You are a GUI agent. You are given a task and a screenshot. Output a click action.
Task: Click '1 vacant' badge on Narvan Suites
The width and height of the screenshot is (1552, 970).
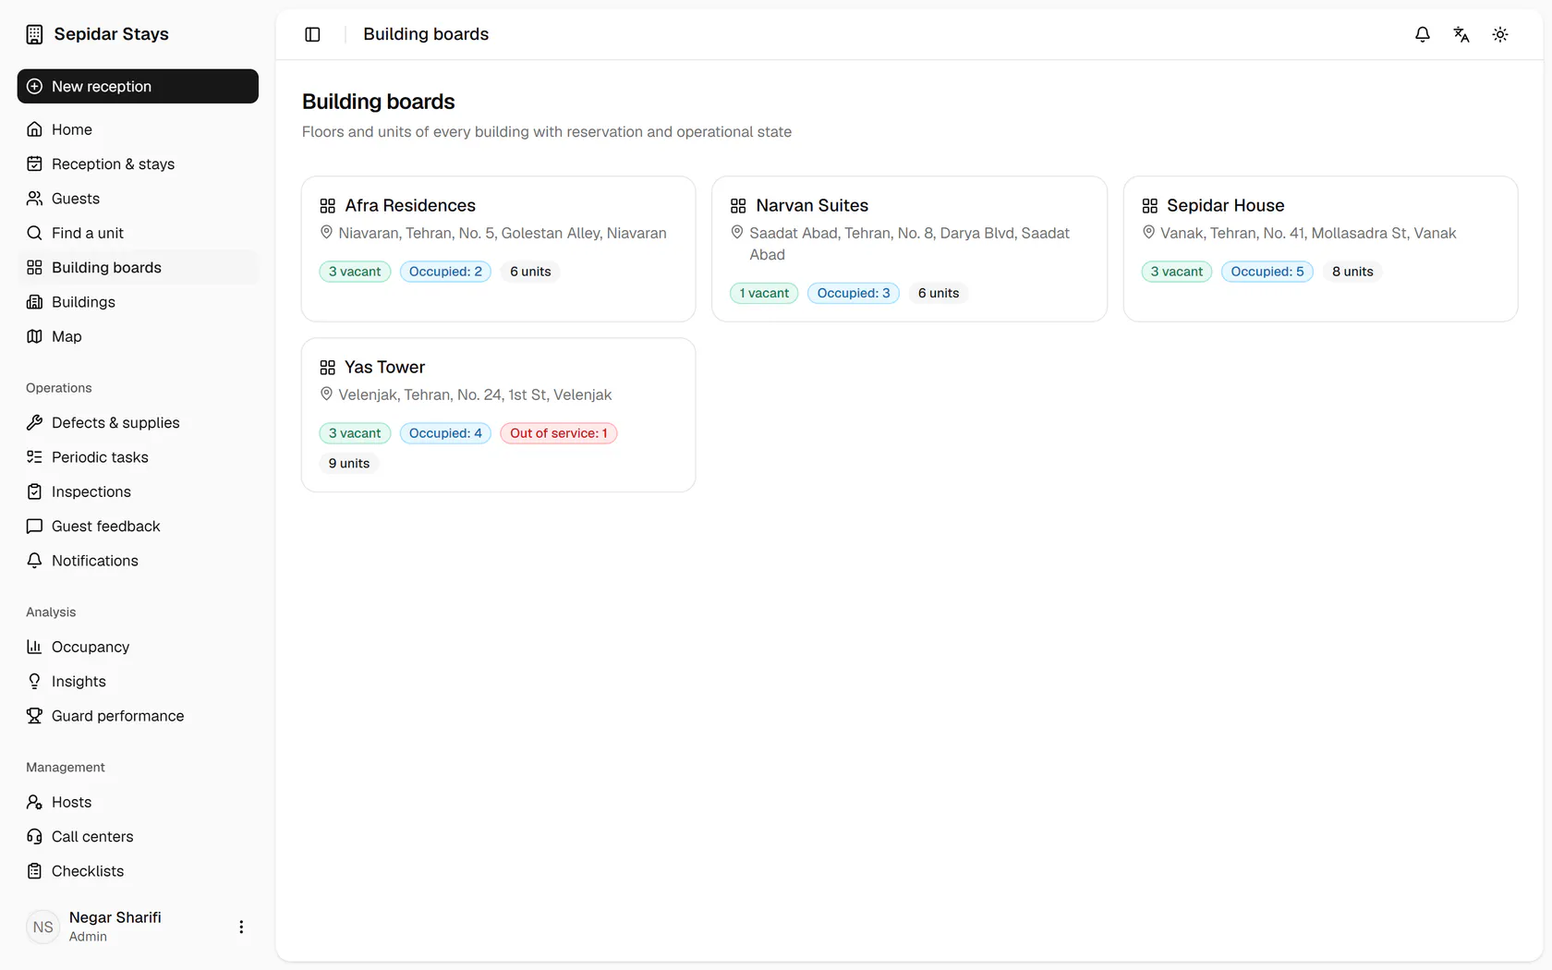[x=765, y=293]
